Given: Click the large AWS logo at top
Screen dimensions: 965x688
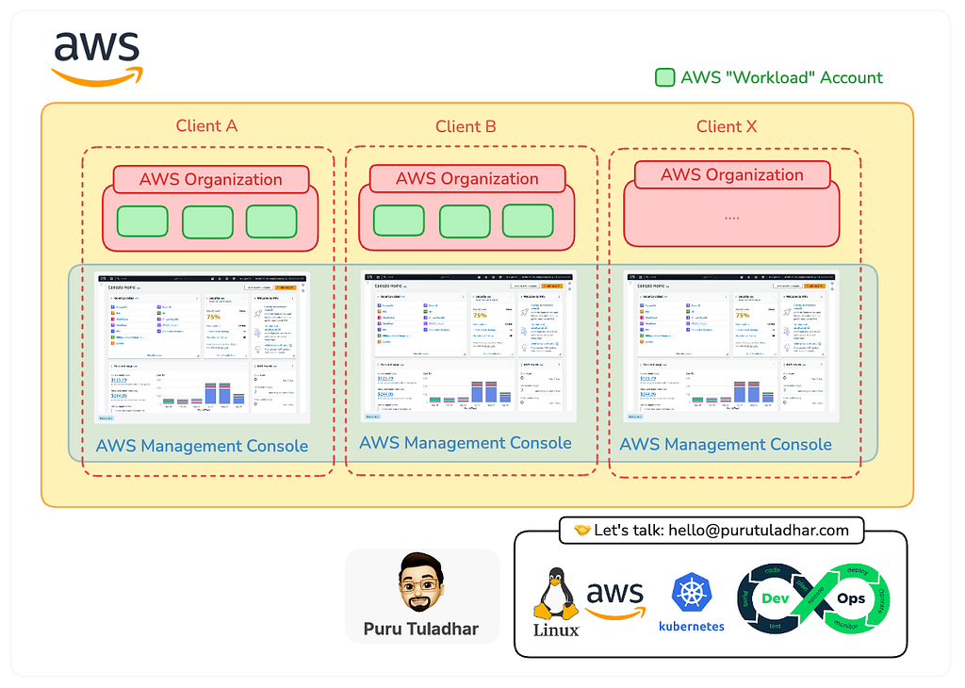Looking at the screenshot, I should 97,58.
